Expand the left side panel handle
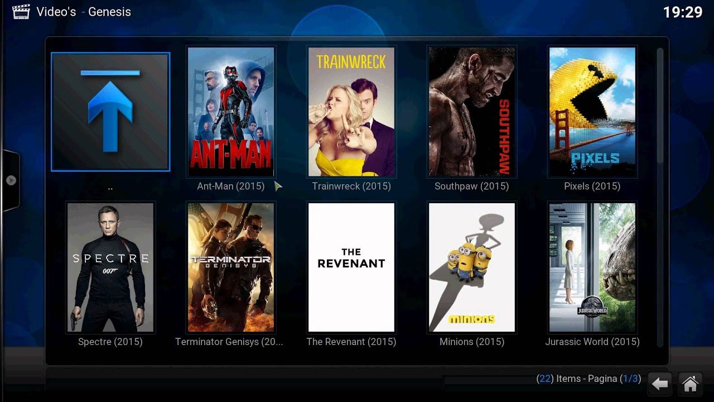This screenshot has width=714, height=402. [11, 180]
